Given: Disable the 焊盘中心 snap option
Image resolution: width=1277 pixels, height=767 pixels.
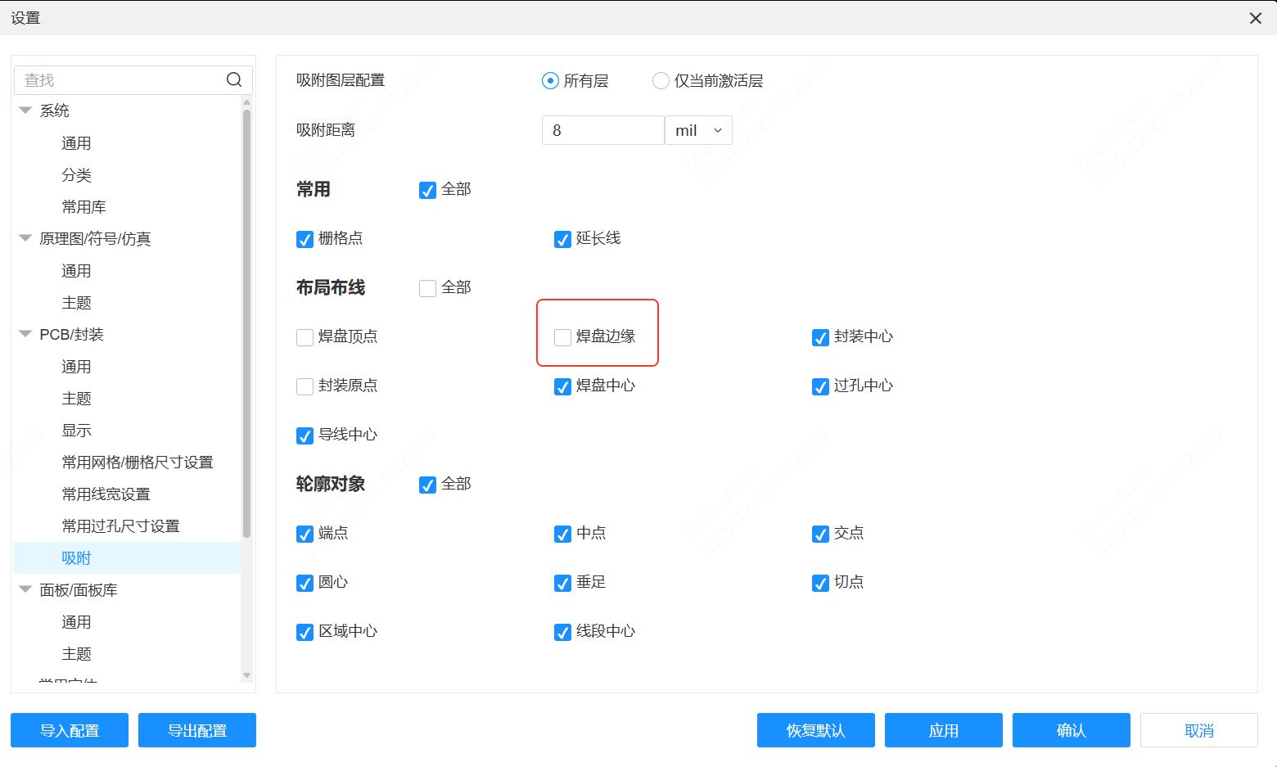Looking at the screenshot, I should click(562, 386).
